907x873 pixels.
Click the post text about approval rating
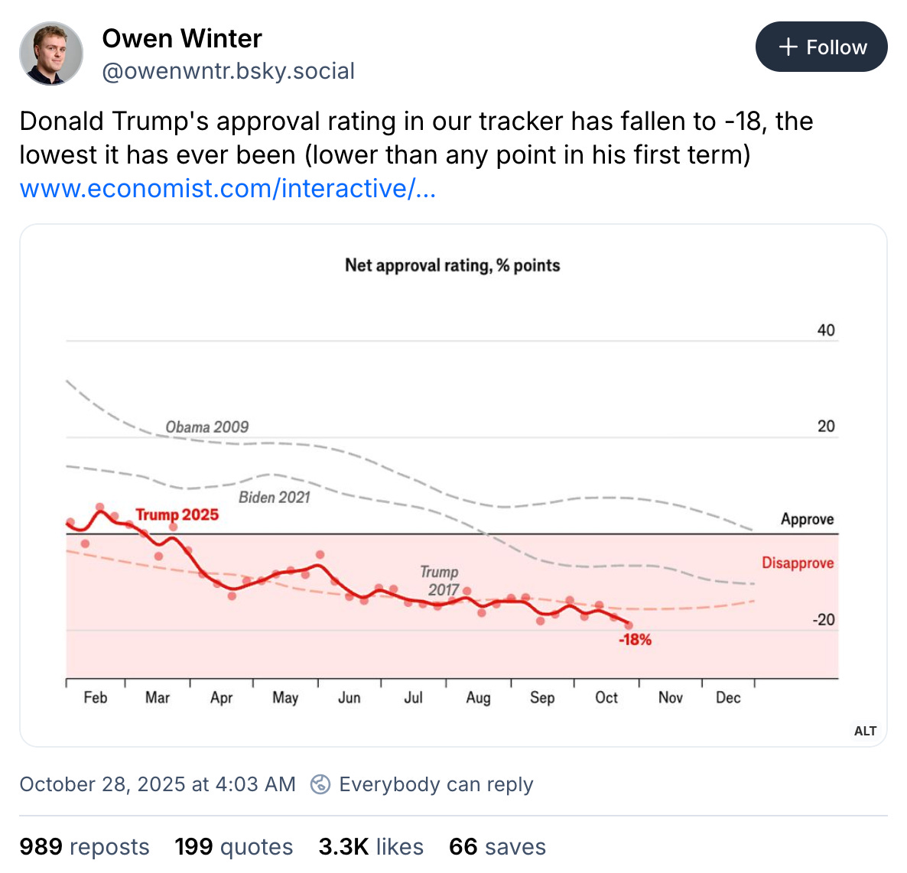coord(416,138)
